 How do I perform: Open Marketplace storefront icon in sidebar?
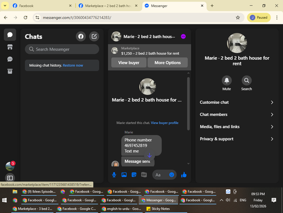(10, 47)
